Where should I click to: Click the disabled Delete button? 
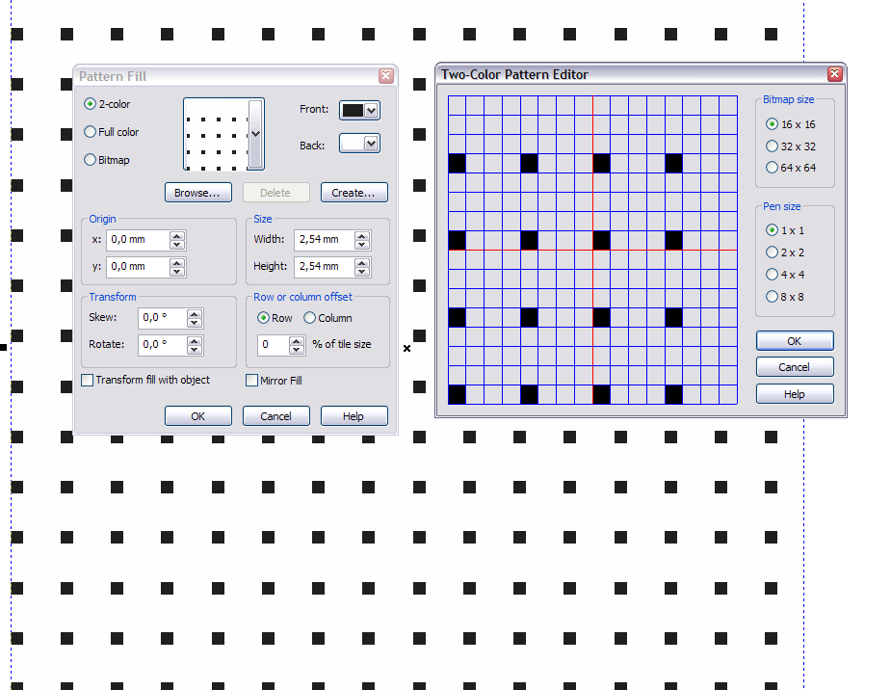[x=276, y=193]
